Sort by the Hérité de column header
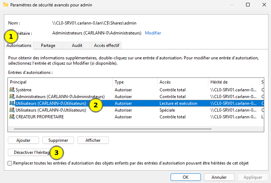The height and width of the screenshot is (183, 271). pyautogui.click(x=234, y=82)
